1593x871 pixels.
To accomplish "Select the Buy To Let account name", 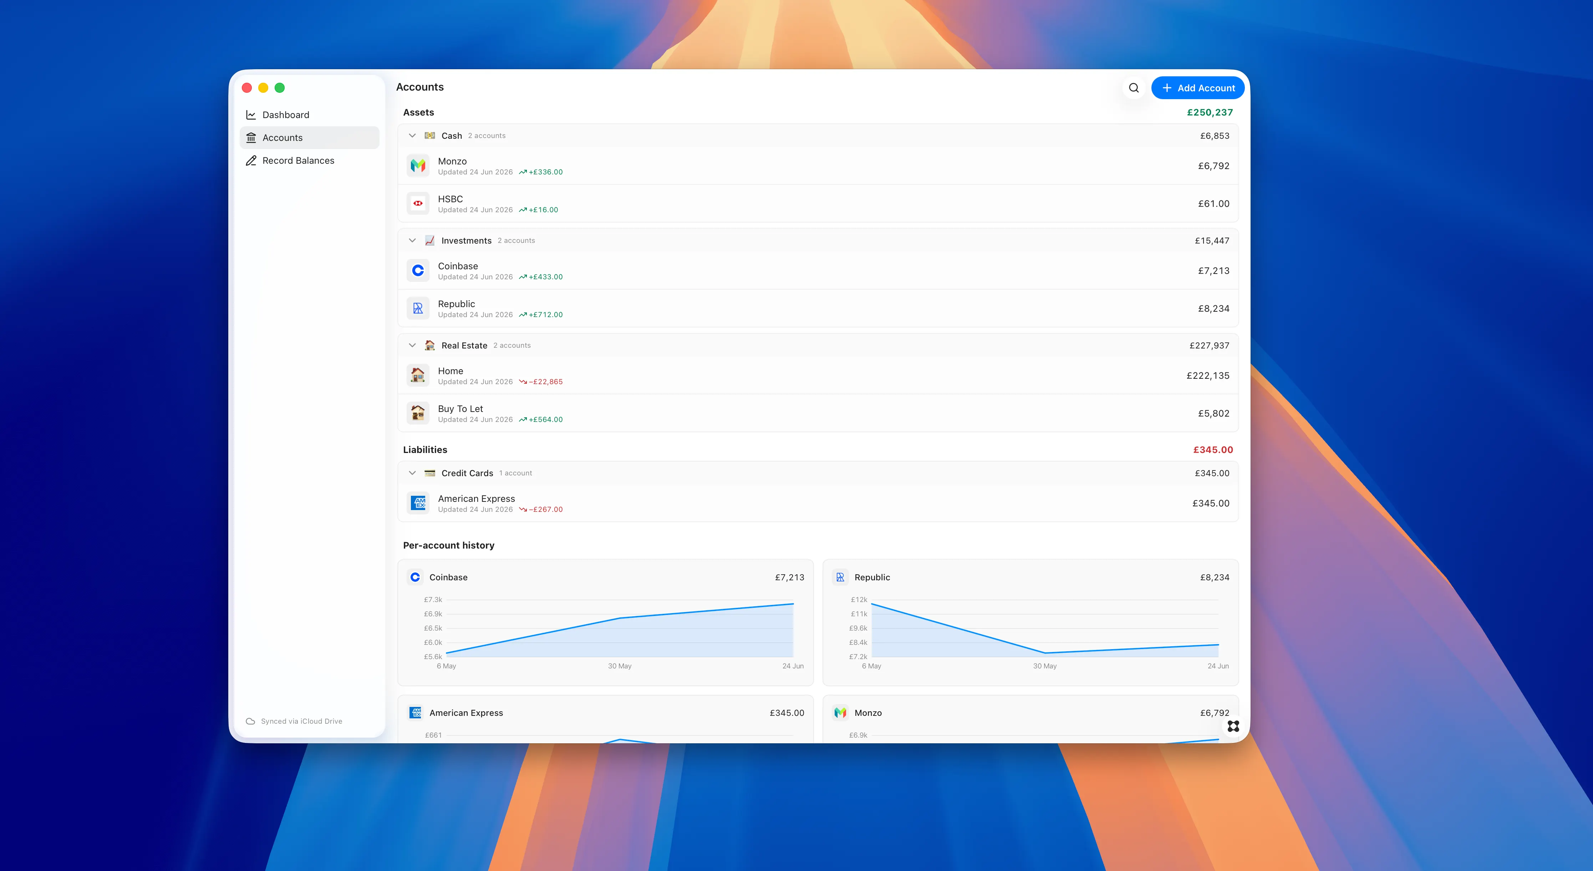I will click(x=460, y=409).
